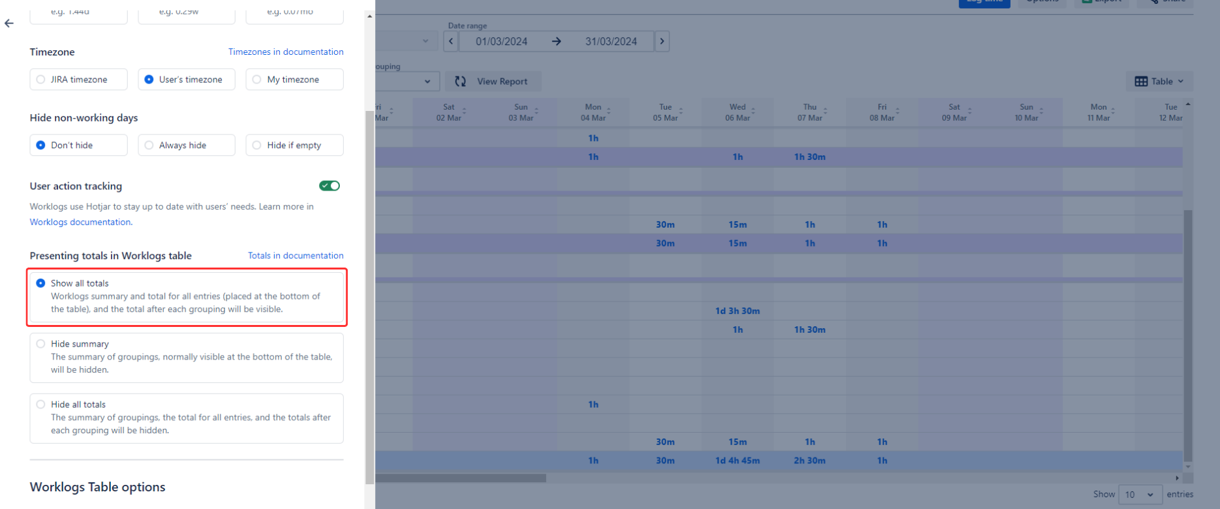This screenshot has height=509, width=1220.
Task: Click the start date 01/03/2024 field
Action: point(501,42)
